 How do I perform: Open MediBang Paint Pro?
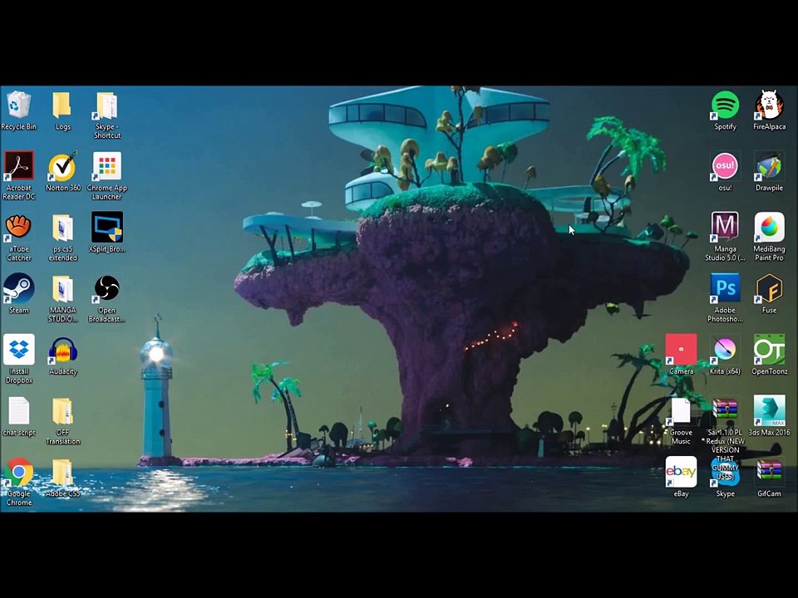click(769, 227)
